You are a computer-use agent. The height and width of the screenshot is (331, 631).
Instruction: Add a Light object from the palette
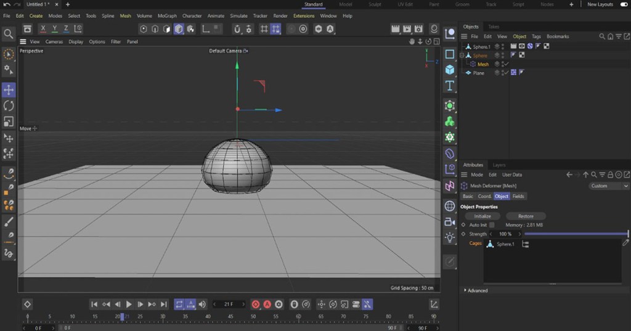tap(450, 237)
